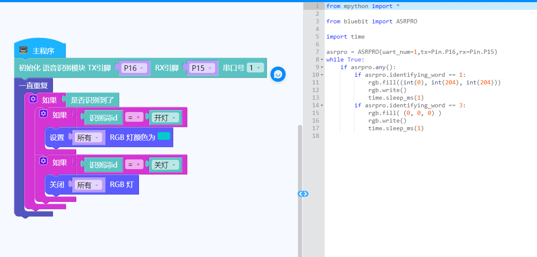Select the 主程序 hat block label

tap(44, 51)
